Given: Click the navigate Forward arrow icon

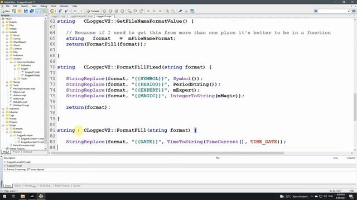Looking at the screenshot, I should [x=81, y=11].
